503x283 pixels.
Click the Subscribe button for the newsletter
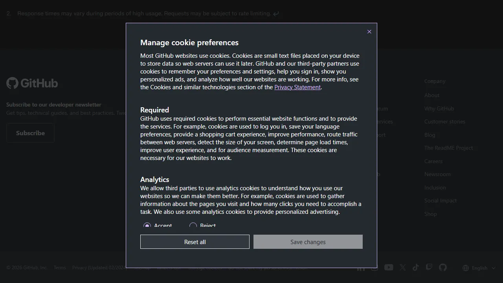[30, 132]
